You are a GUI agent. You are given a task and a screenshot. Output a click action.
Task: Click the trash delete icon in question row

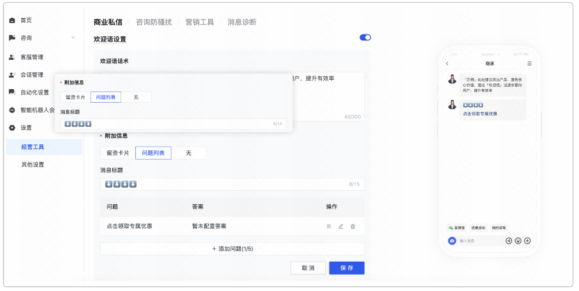click(352, 226)
